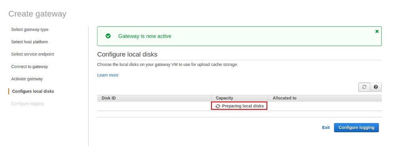Click the green success checkmark icon
396x146 pixels.
pos(108,36)
